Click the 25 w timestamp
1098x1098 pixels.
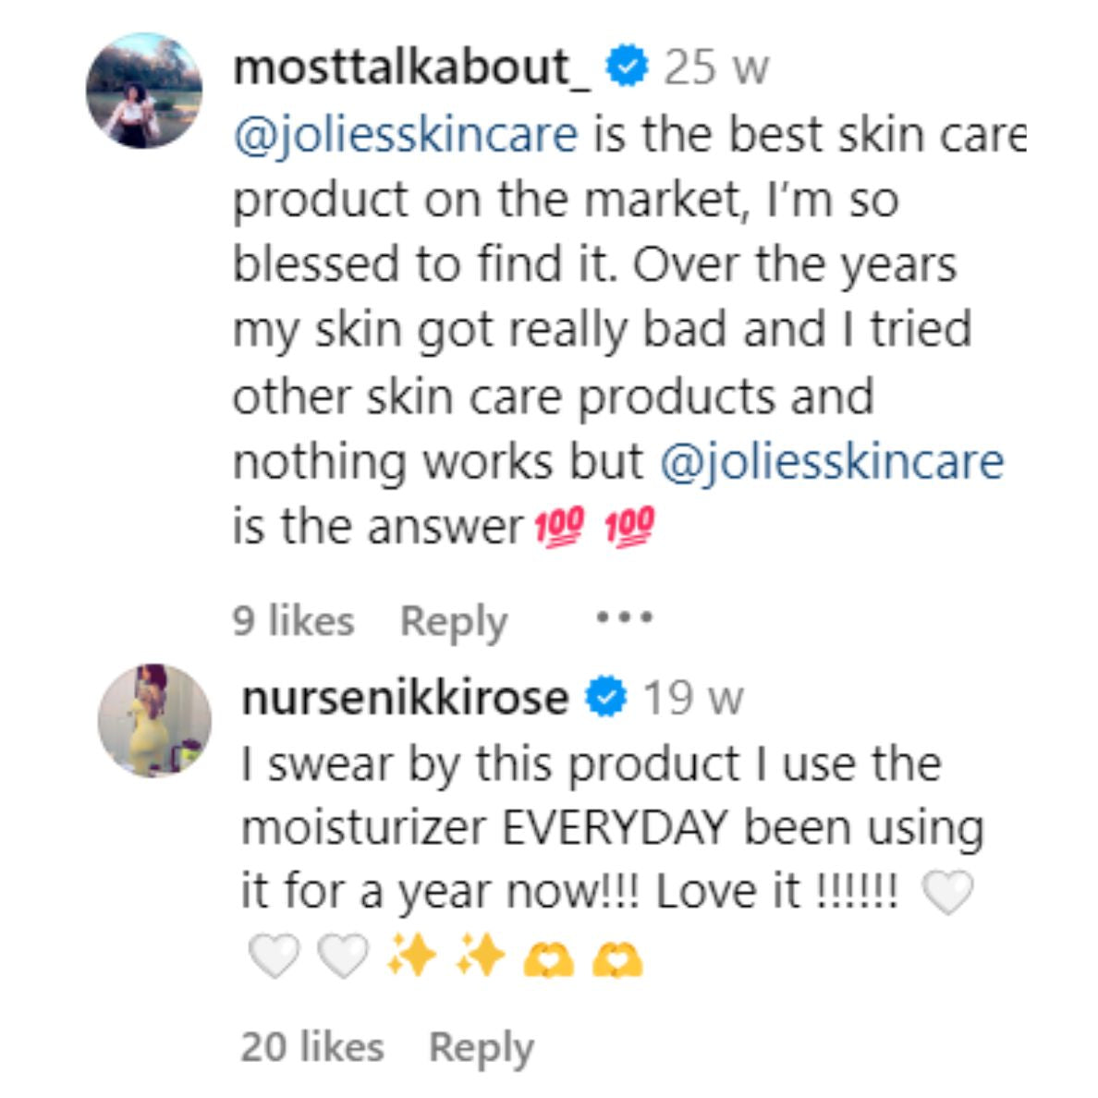[716, 67]
